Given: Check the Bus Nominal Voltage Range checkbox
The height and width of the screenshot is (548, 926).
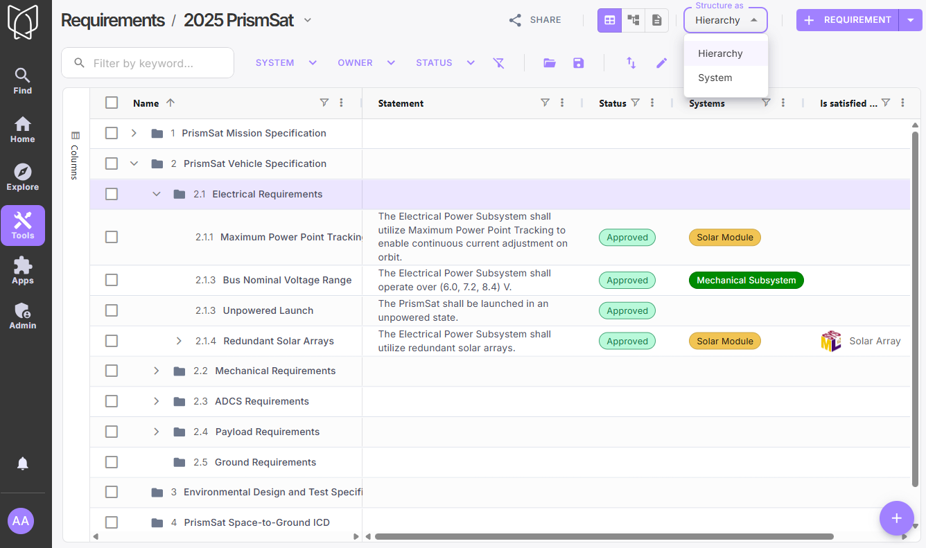Looking at the screenshot, I should (x=112, y=280).
